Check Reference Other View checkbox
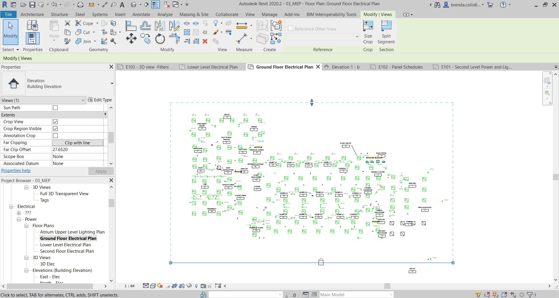Viewport: 559px width, 298px height. pyautogui.click(x=290, y=29)
